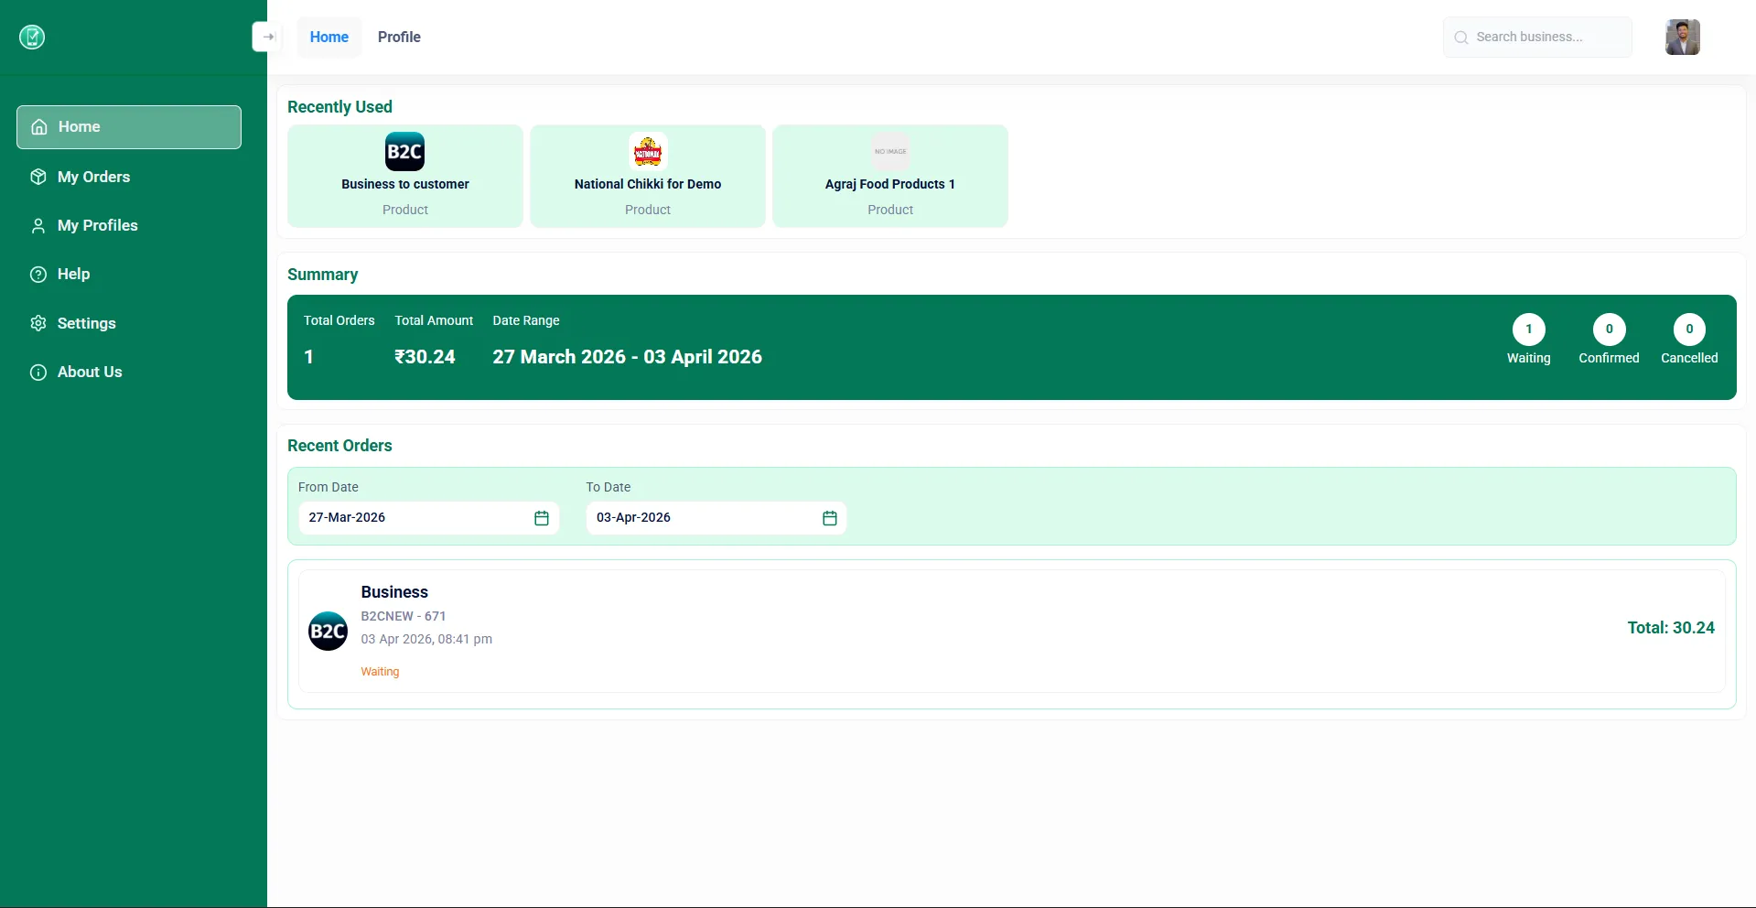Switch to the Profile tab
The width and height of the screenshot is (1756, 908).
coord(399,38)
